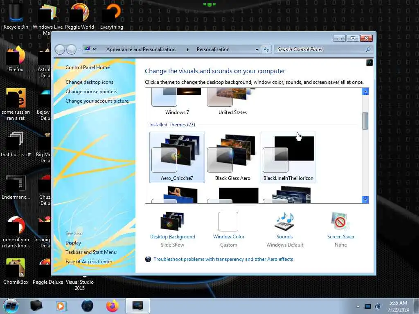Click the Screen Saver text link
Image resolution: width=419 pixels, height=314 pixels.
(341, 237)
